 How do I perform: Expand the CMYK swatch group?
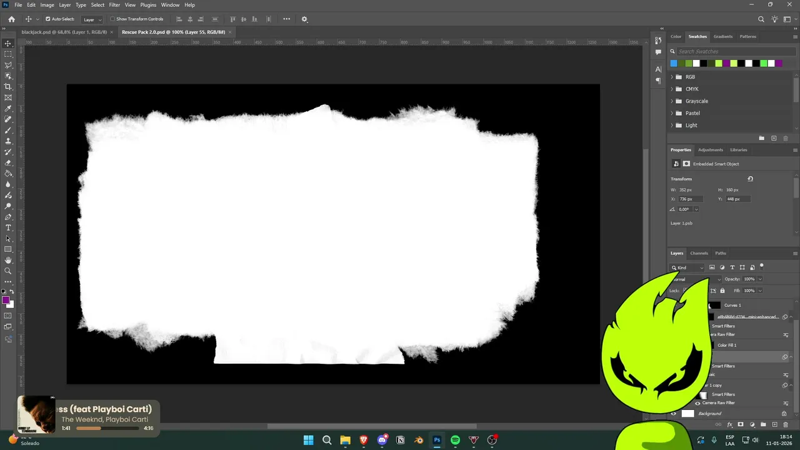click(672, 89)
